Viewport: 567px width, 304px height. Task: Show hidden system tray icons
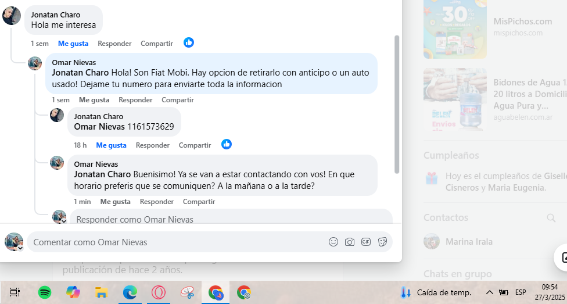(x=489, y=292)
